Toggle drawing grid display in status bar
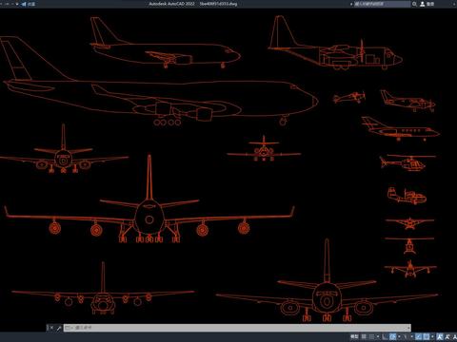The image size is (457, 342). (x=364, y=336)
